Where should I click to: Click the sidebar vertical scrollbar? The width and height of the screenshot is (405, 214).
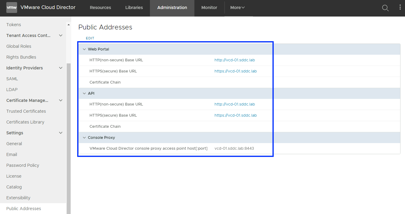point(69,135)
